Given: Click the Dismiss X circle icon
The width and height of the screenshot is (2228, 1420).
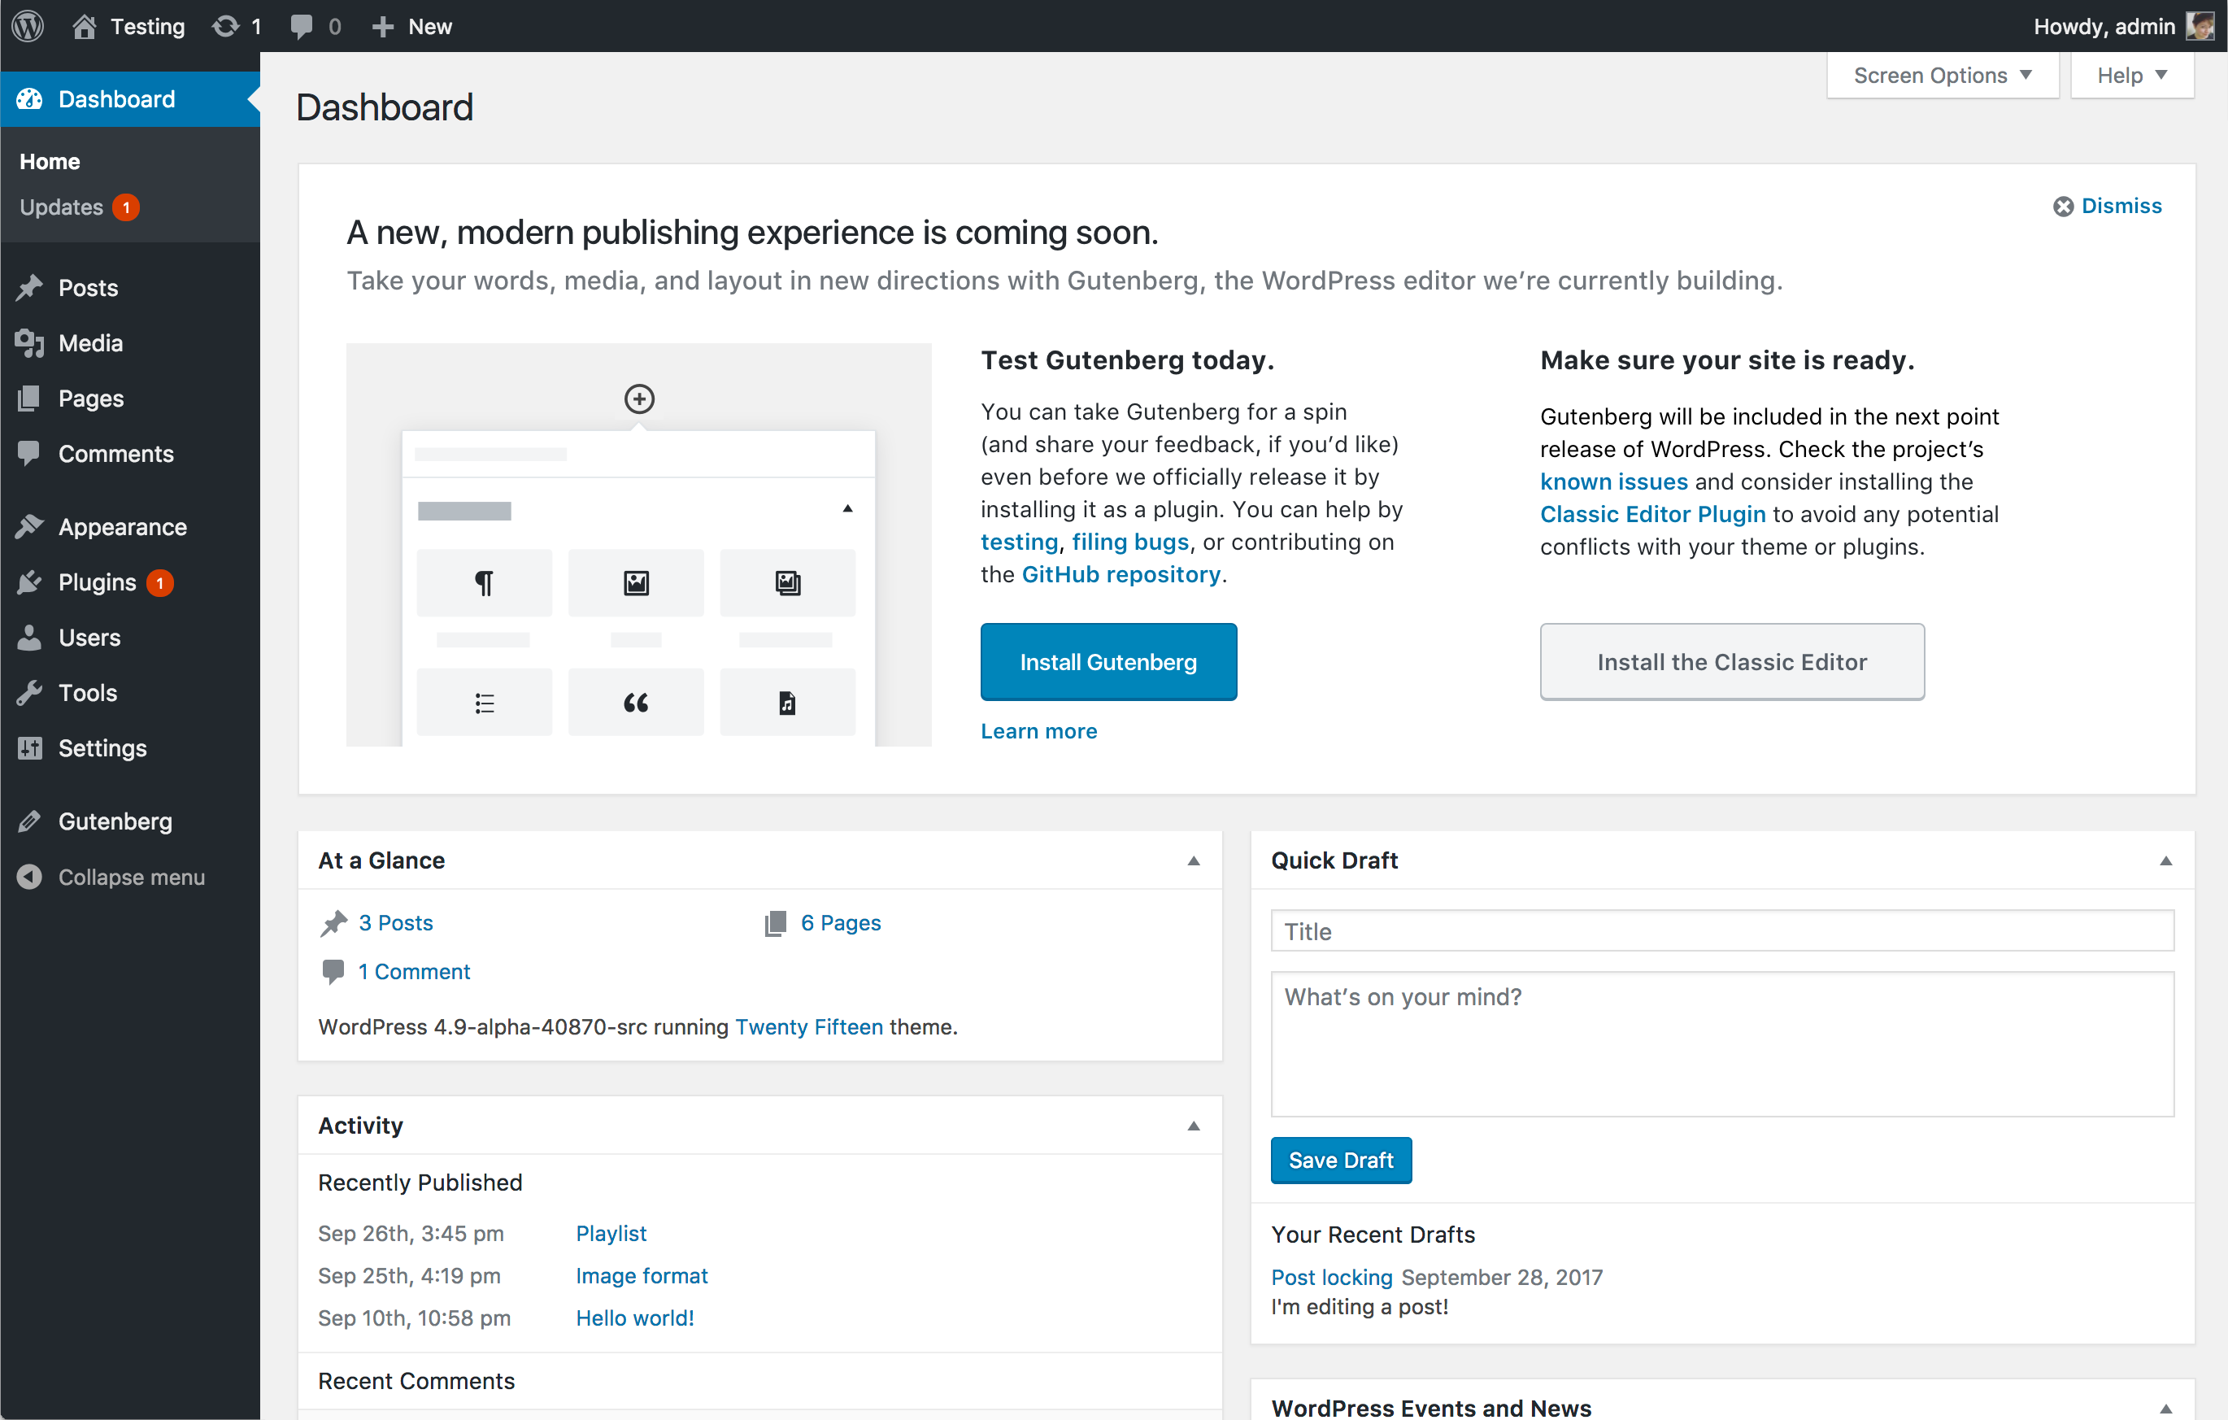Looking at the screenshot, I should click(2063, 207).
